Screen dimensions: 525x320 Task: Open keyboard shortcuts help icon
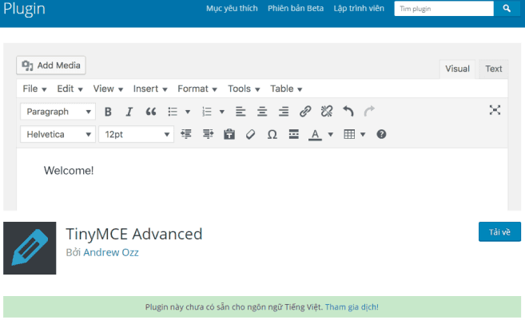point(381,134)
